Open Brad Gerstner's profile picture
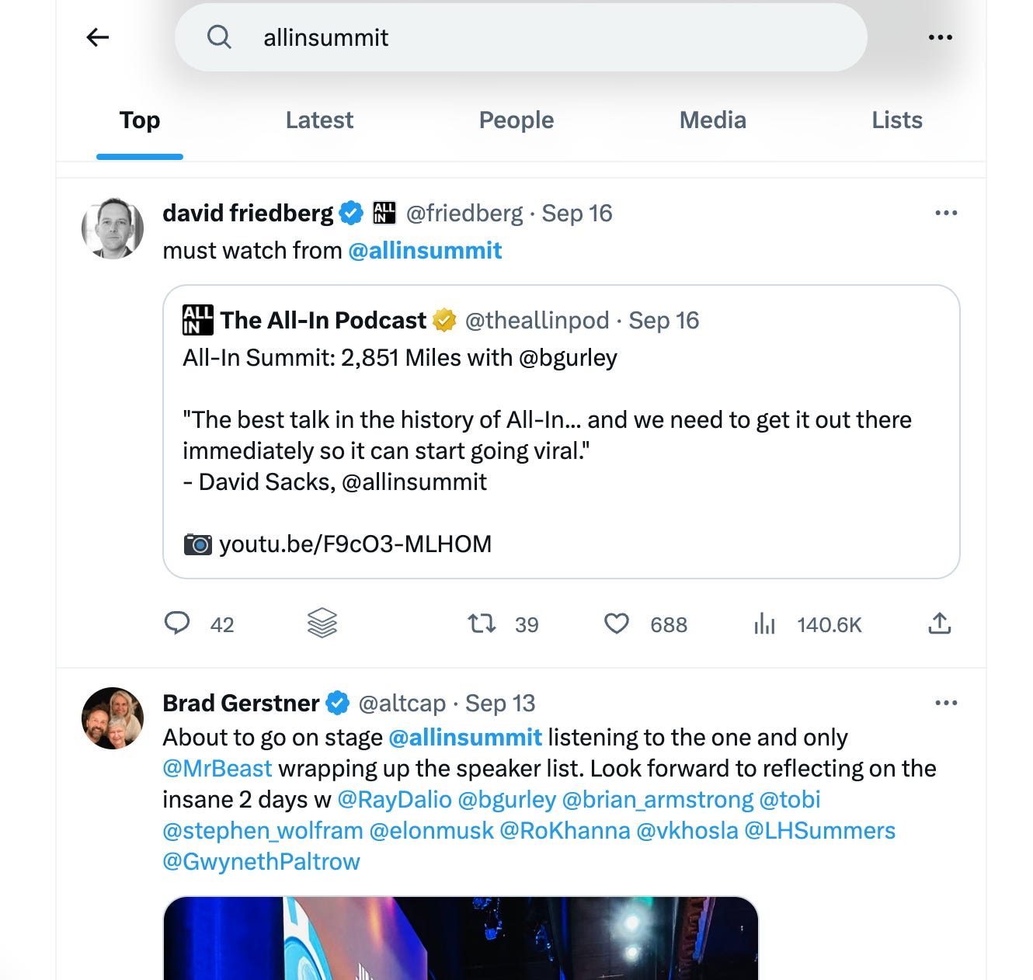Image resolution: width=1033 pixels, height=980 pixels. [113, 718]
